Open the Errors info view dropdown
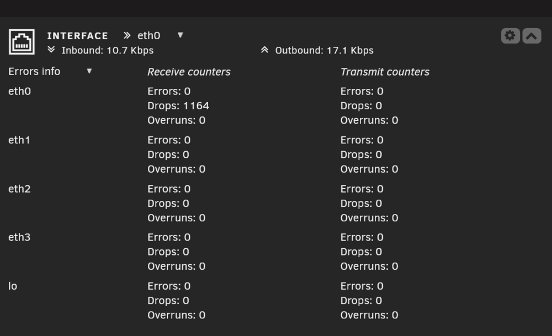The height and width of the screenshot is (336, 552). 89,71
